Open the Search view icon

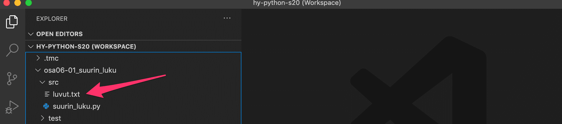pos(12,50)
